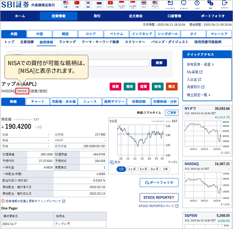Switch to the 中国 country tab
This screenshot has height=229, width=233.
40,34
